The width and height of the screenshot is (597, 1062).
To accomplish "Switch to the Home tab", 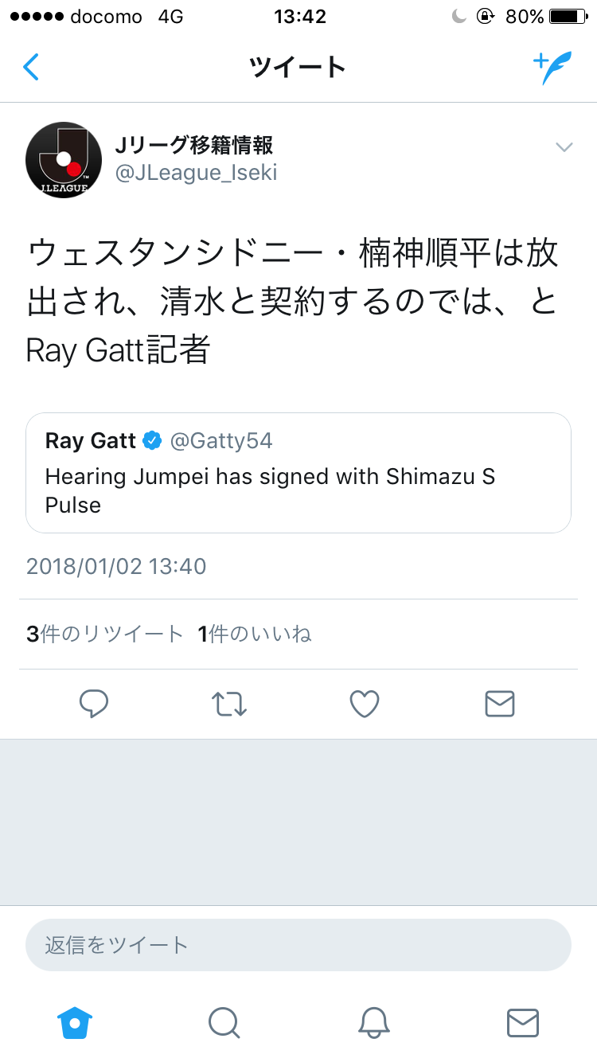I will tap(75, 1022).
